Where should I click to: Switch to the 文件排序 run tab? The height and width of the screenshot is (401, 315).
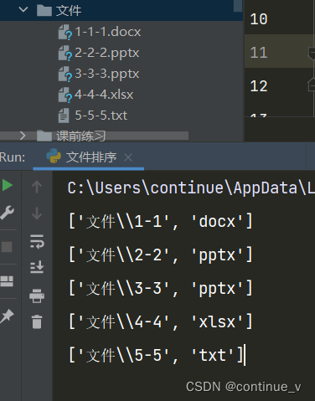coord(91,157)
